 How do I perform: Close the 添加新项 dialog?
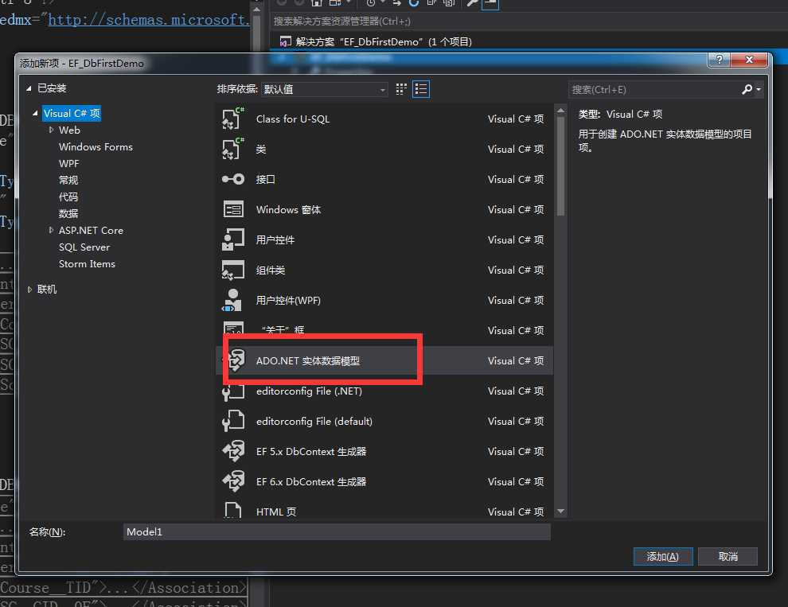pyautogui.click(x=749, y=60)
